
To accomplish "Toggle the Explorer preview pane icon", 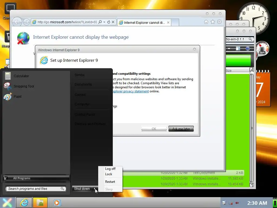I will (x=238, y=48).
